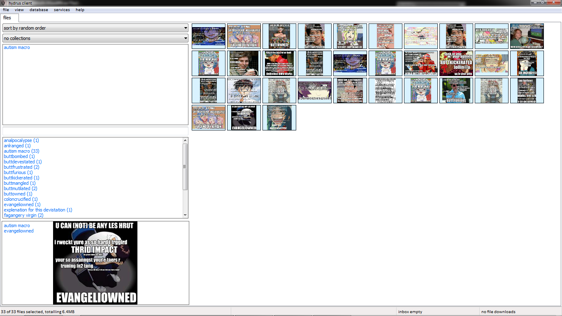The width and height of the screenshot is (562, 316).
Task: Select the buttbombed (1) tag
Action: 19,156
